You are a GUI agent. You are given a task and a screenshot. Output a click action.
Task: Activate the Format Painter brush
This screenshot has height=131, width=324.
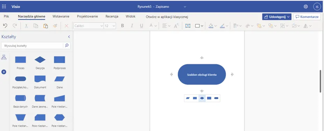coord(55,26)
